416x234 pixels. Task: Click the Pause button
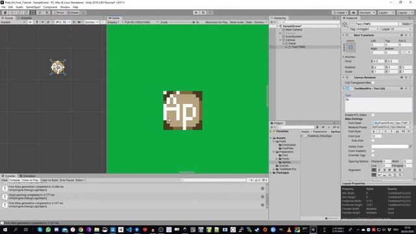coord(203,12)
